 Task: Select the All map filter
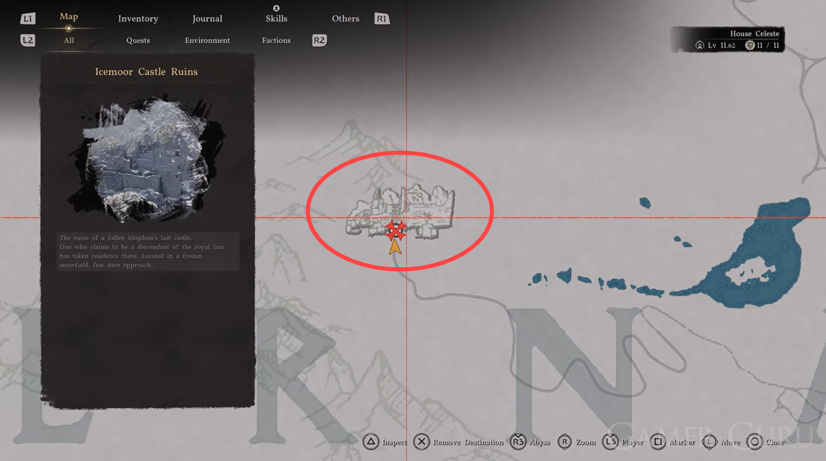(69, 40)
